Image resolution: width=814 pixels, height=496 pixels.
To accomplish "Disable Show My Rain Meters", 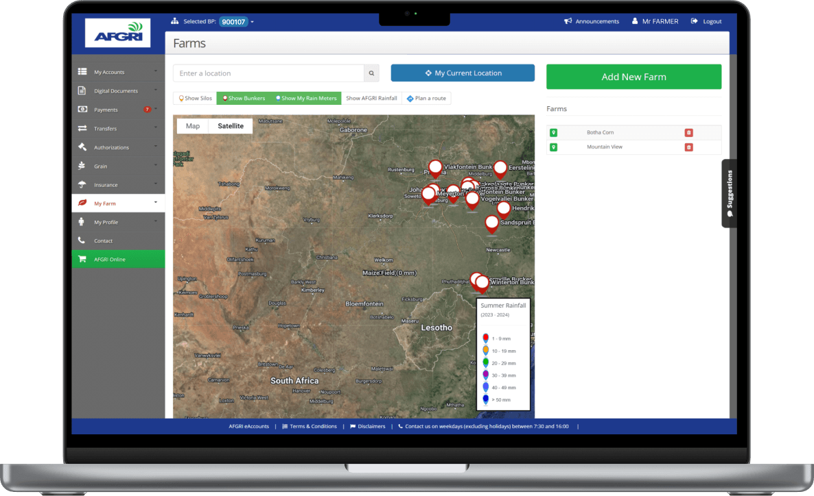I will 306,98.
